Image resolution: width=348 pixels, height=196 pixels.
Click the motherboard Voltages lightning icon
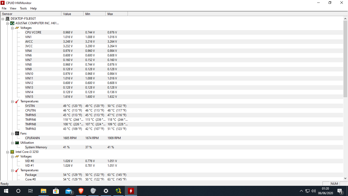point(17,28)
